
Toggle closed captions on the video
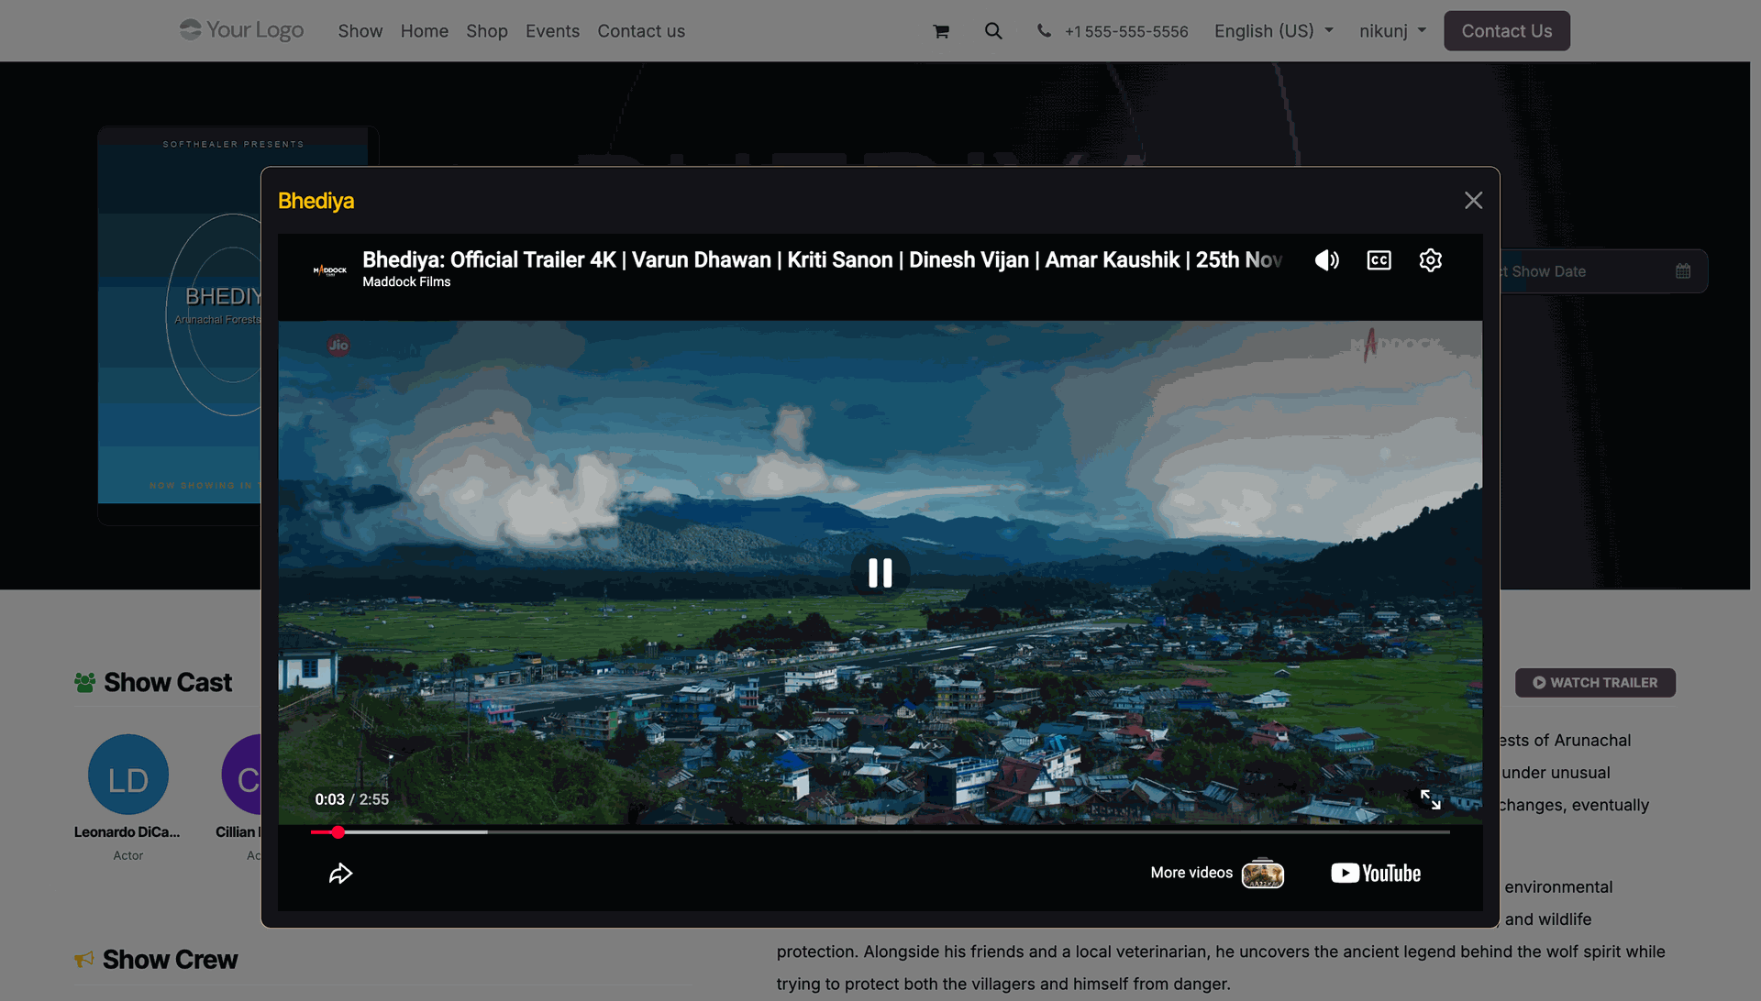[x=1379, y=260]
